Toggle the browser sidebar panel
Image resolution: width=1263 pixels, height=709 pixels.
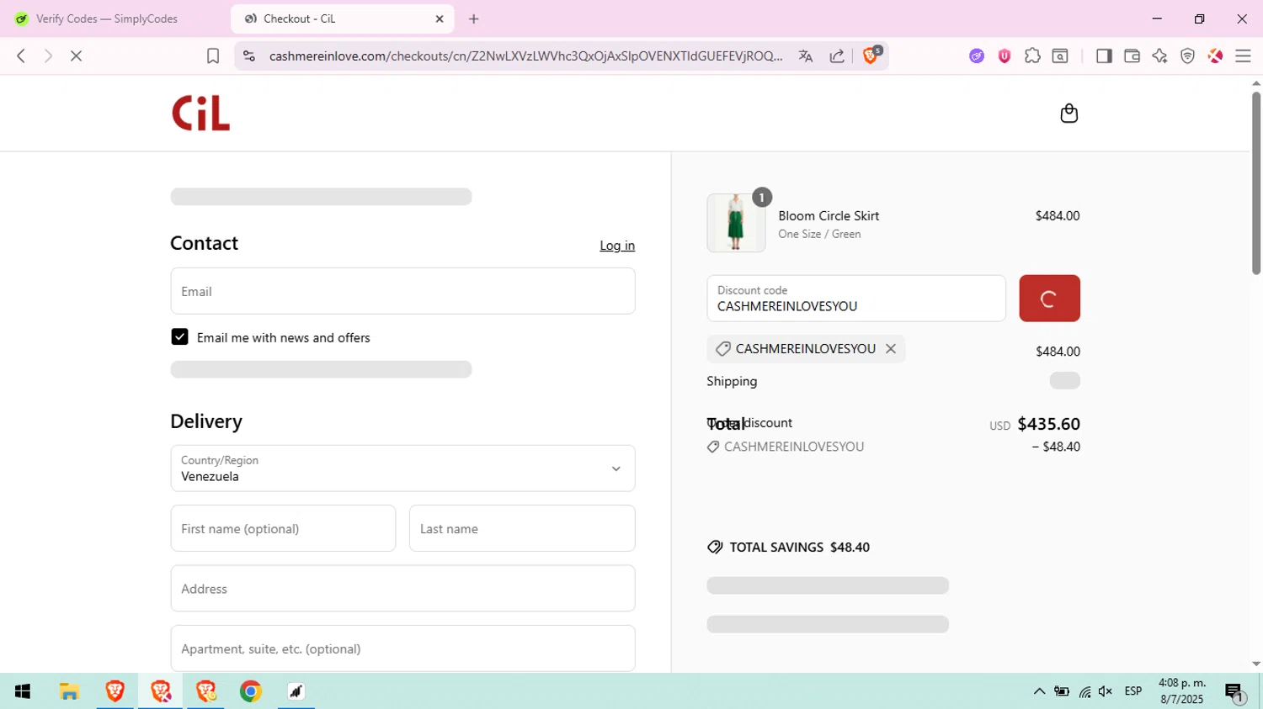tap(1104, 56)
